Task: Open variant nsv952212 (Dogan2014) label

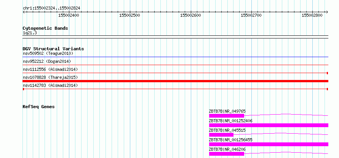Action: [47, 62]
